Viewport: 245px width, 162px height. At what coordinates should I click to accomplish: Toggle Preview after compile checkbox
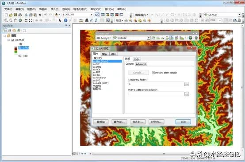pos(153,73)
